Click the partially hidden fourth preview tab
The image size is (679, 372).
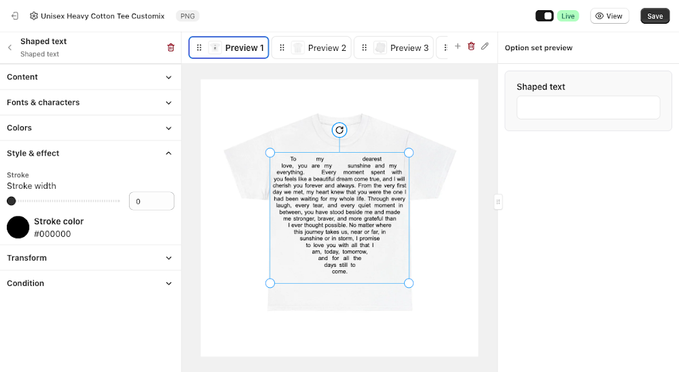pyautogui.click(x=442, y=48)
